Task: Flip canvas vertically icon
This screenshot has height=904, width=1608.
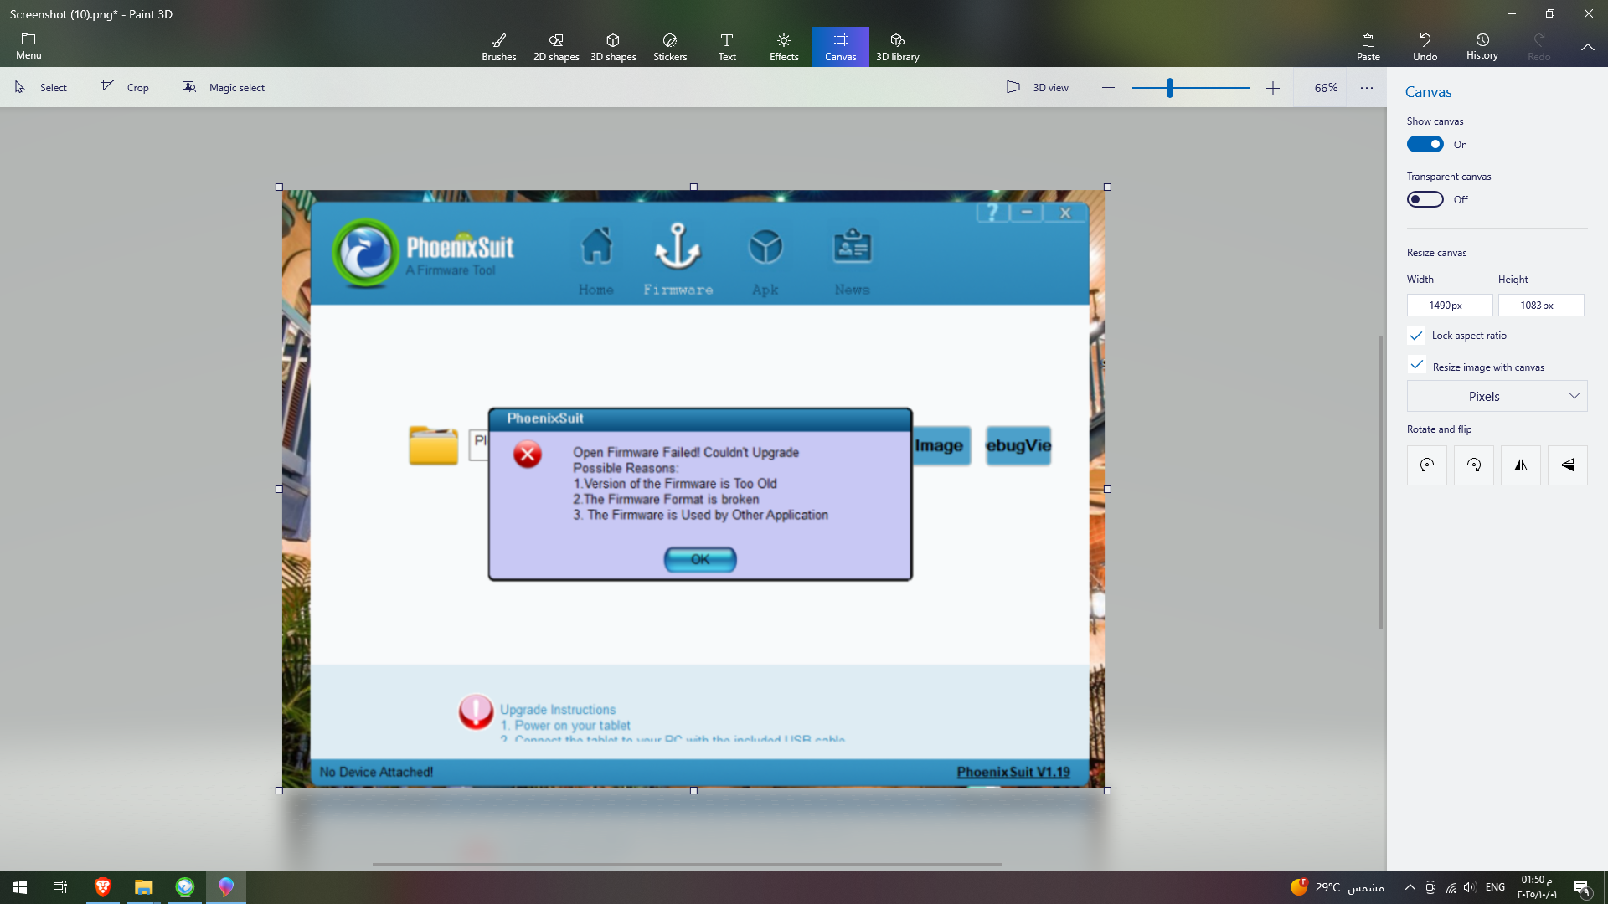Action: click(x=1568, y=465)
